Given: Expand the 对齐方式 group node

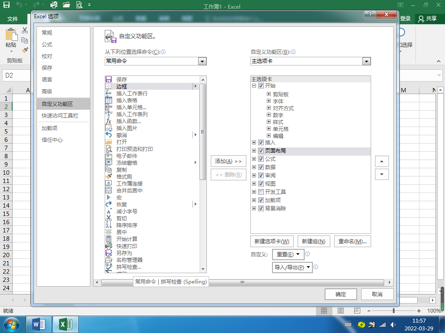Looking at the screenshot, I should point(269,108).
